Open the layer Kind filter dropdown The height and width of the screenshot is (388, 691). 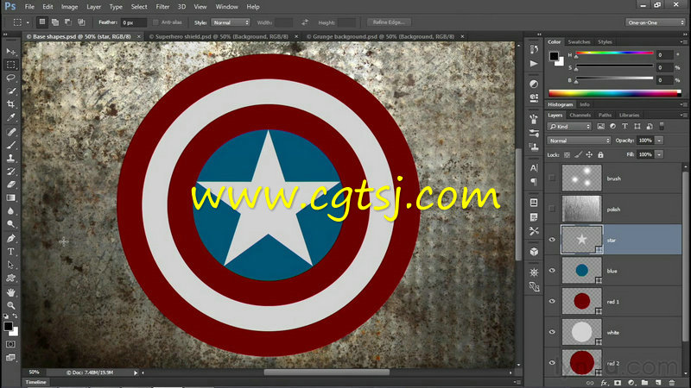[569, 127]
